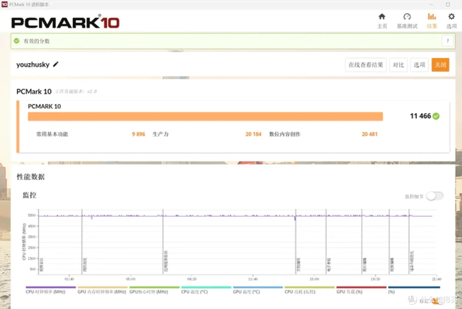Image resolution: width=462 pixels, height=309 pixels.
Task: Select the dark blue (%) legend entry
Action: click(x=414, y=290)
